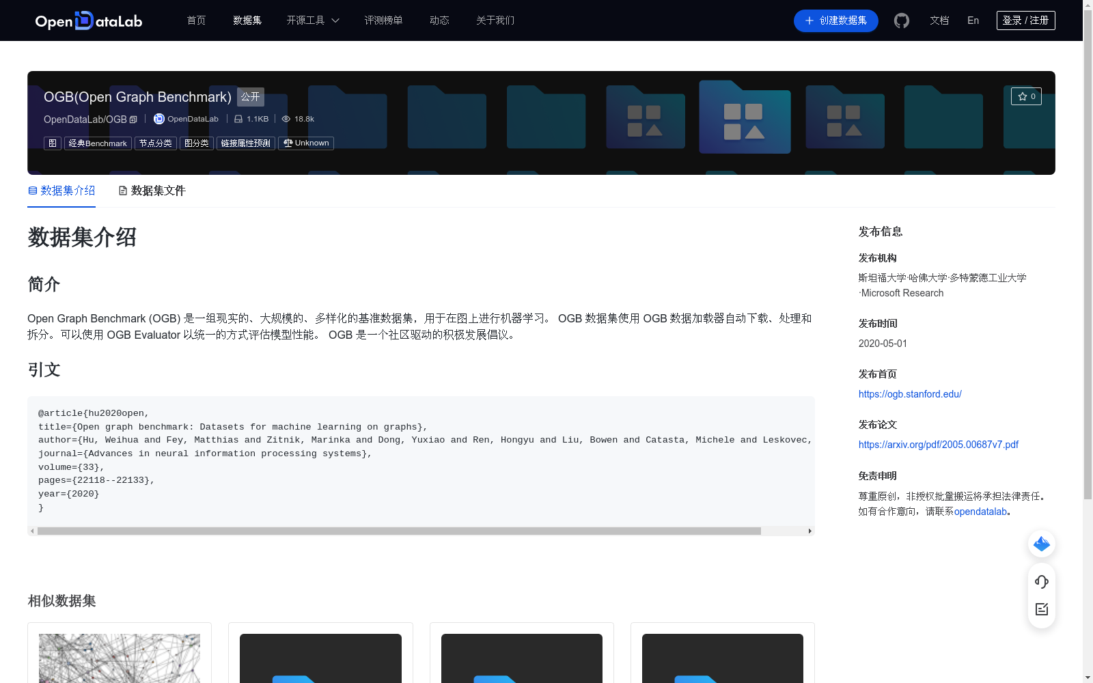
Task: Select the 经典Benchmark tag
Action: (x=98, y=143)
